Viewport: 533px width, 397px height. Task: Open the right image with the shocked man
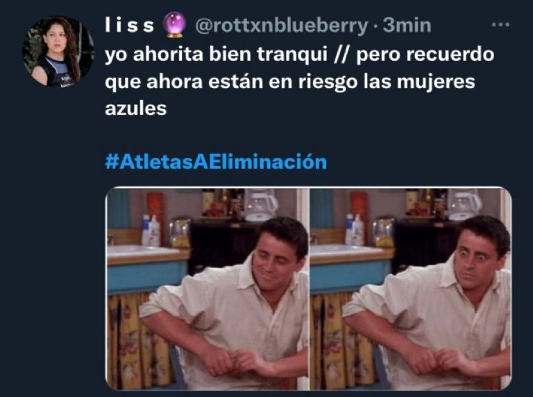(411, 289)
